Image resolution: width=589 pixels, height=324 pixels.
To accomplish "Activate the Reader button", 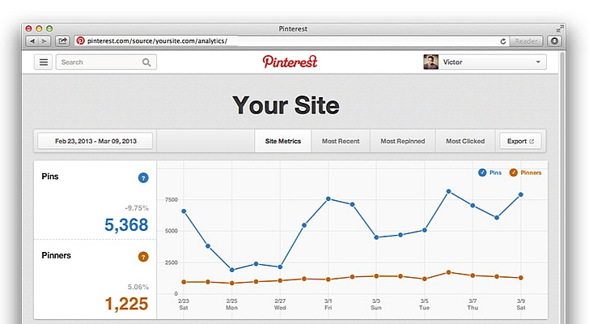I will pyautogui.click(x=526, y=41).
